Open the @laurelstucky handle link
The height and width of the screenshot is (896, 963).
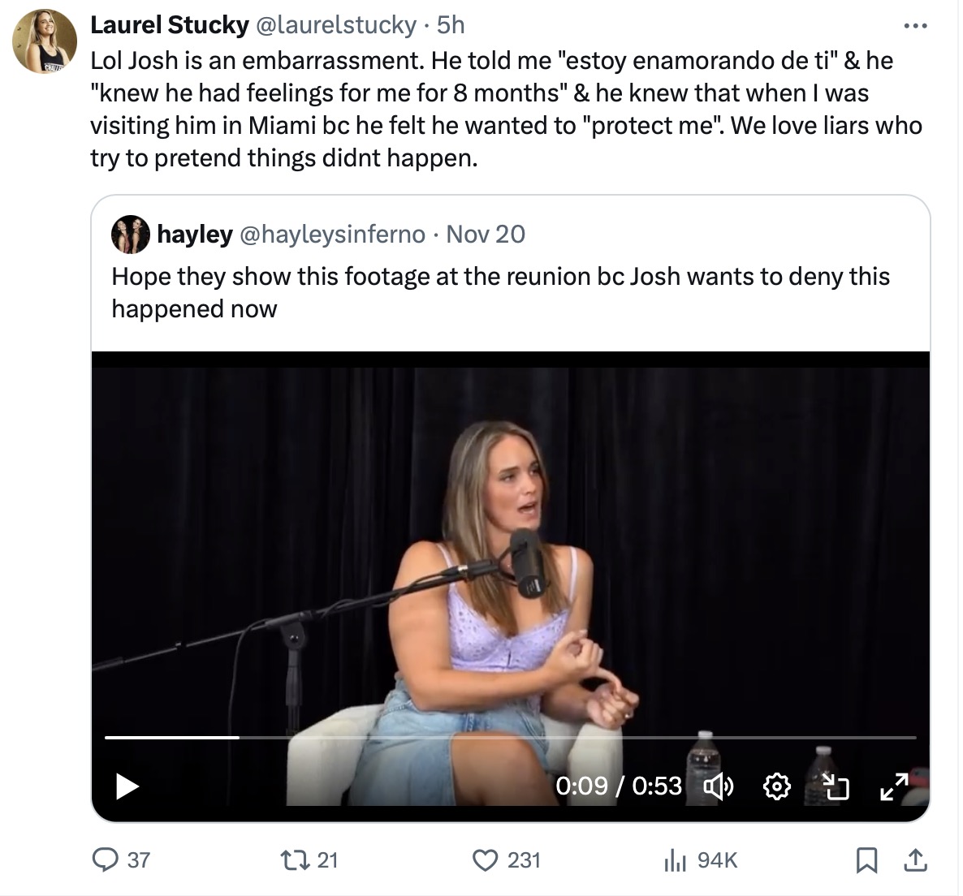click(335, 25)
